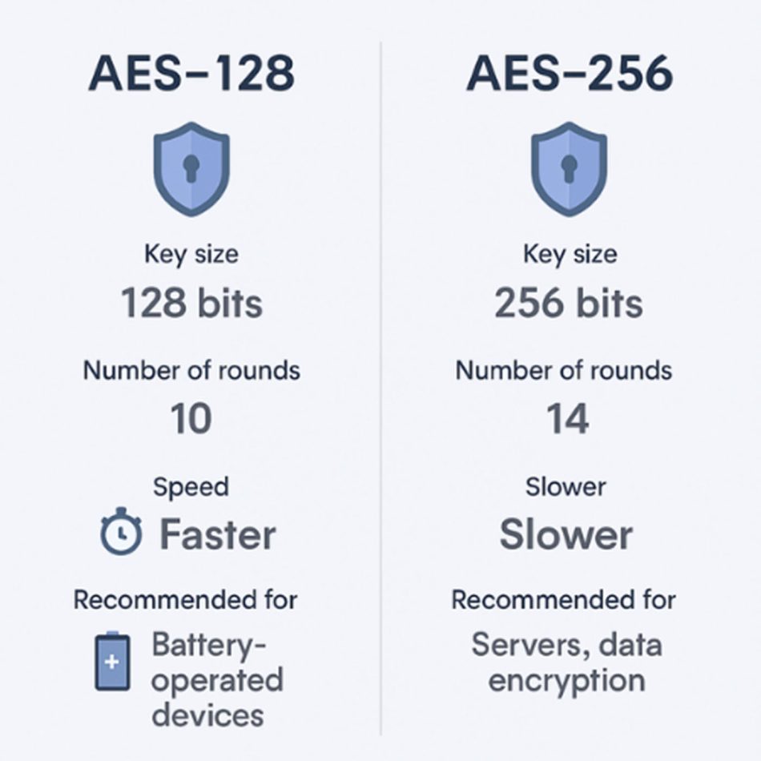The width and height of the screenshot is (761, 761).
Task: Click Servers, data encryption text
Action: [566, 662]
